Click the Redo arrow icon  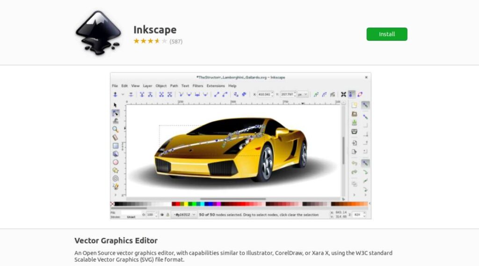355,172
